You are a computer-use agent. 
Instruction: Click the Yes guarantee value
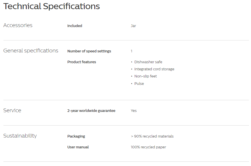pos(134,111)
